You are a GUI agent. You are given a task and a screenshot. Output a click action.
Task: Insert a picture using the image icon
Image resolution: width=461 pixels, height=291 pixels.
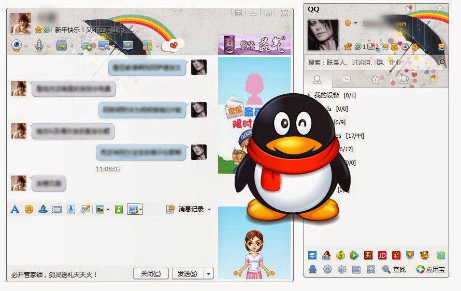coord(100,209)
